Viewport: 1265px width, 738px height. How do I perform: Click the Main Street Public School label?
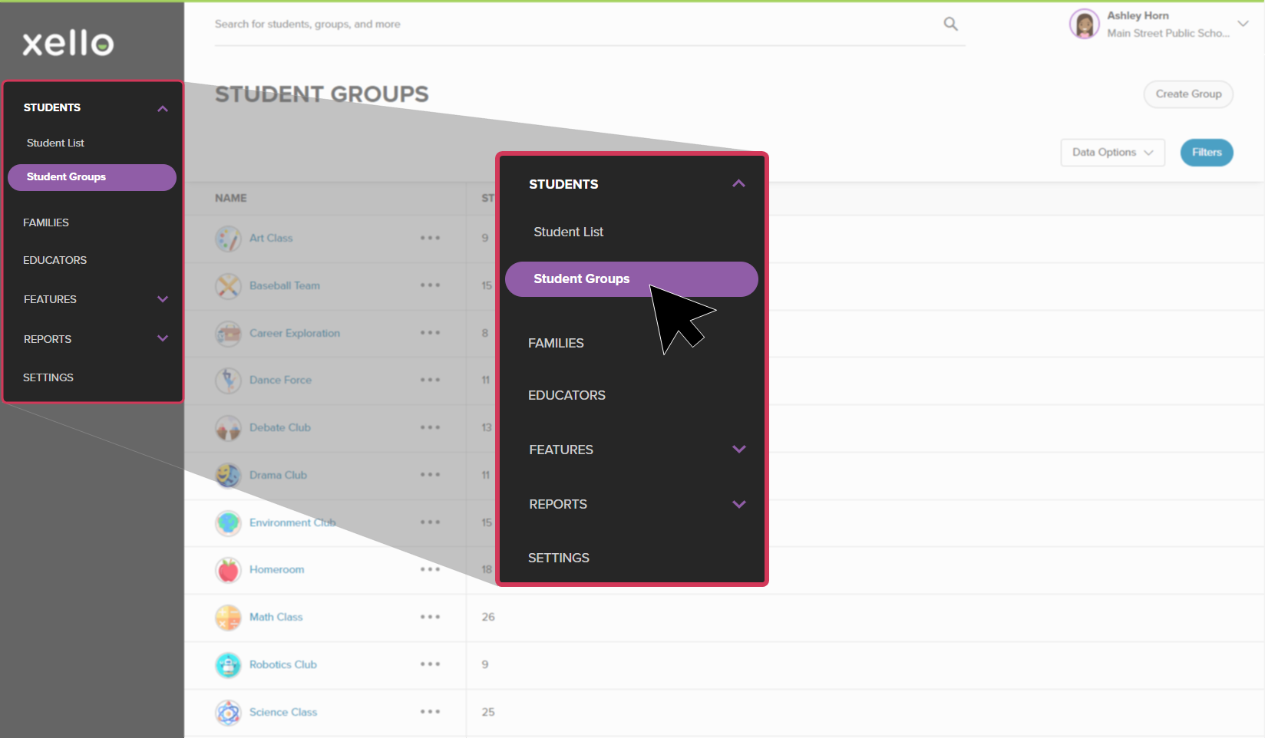(x=1168, y=33)
